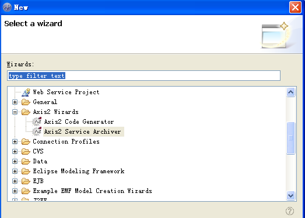Click the Axis2 Service Archiver gear icon
Image resolution: width=305 pixels, height=218 pixels.
[x=37, y=131]
